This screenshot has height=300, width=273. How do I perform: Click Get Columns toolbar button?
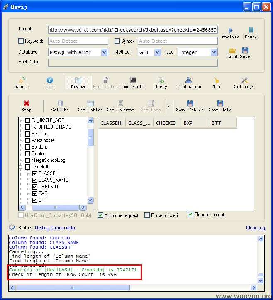[120, 106]
